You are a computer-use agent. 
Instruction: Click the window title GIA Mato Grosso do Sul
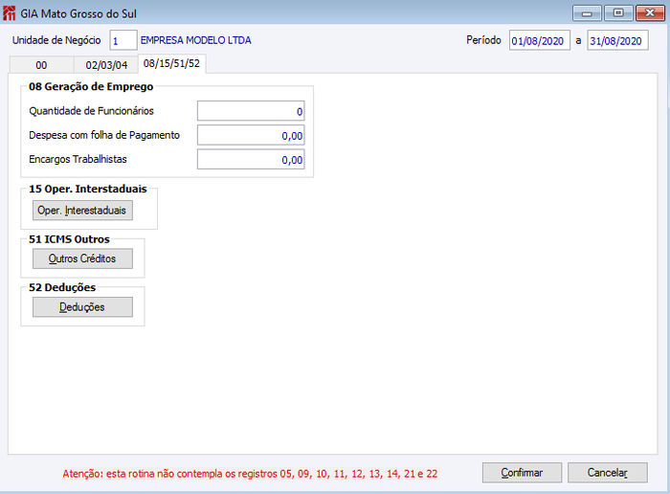[x=78, y=13]
